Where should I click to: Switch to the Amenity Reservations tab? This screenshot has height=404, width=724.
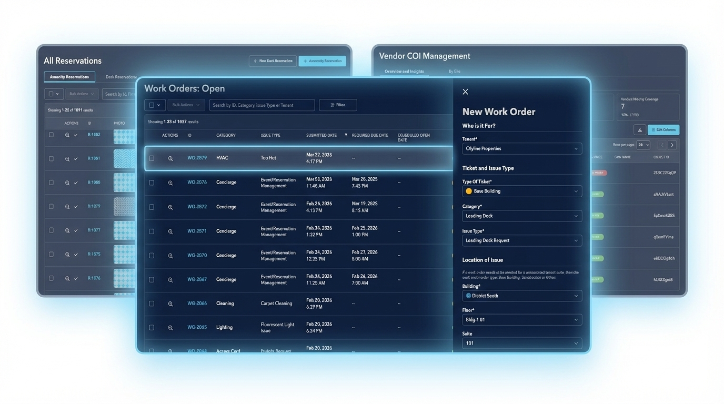pos(69,76)
